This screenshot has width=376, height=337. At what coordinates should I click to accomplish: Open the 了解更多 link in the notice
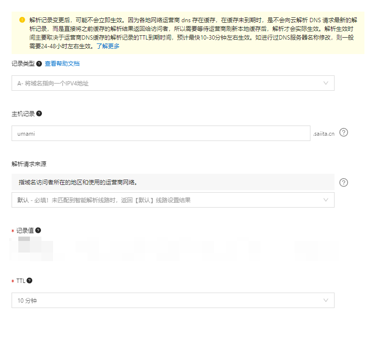tap(108, 46)
